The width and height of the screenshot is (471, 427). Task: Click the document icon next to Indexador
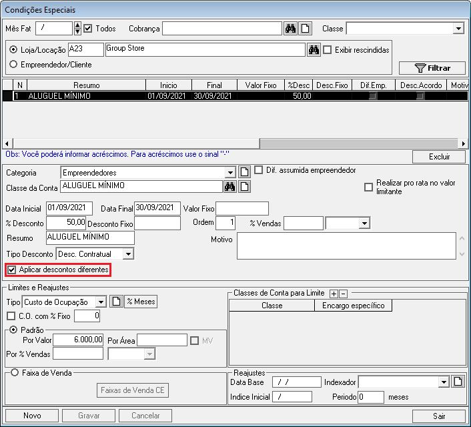[x=458, y=382]
